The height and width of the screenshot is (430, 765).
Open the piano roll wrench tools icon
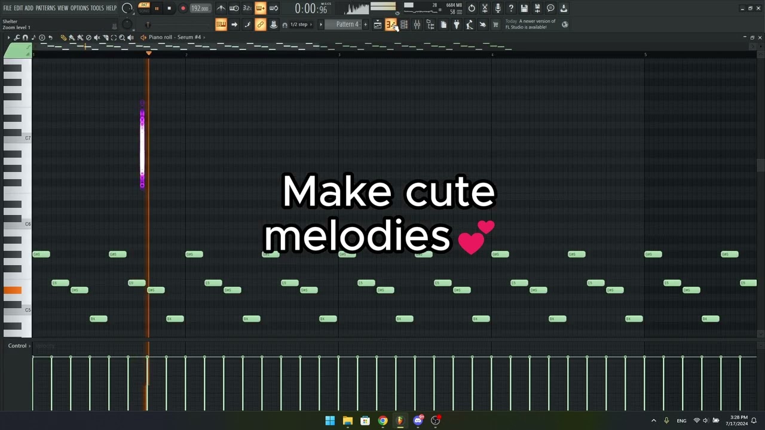17,37
